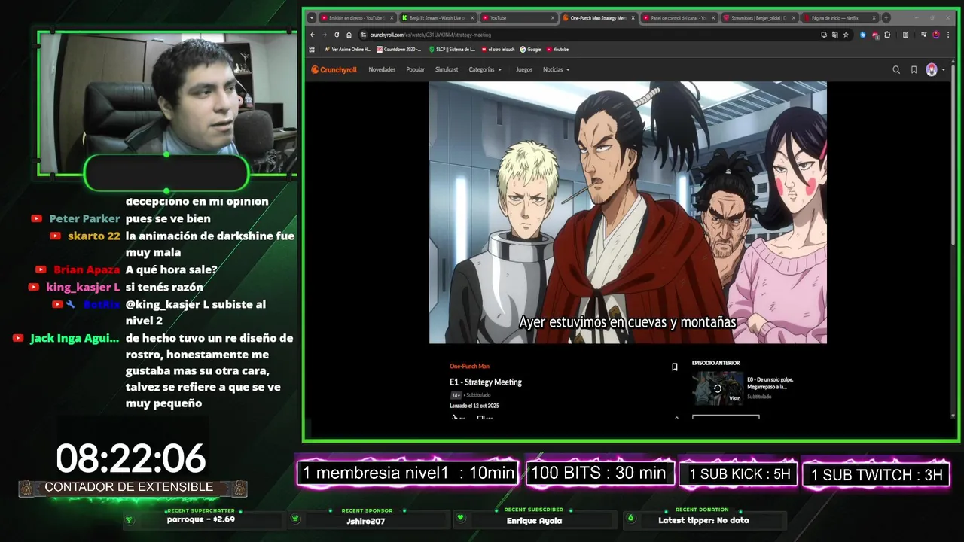Open the Youtube bookmark in bookmarks bar
The width and height of the screenshot is (964, 542).
557,50
